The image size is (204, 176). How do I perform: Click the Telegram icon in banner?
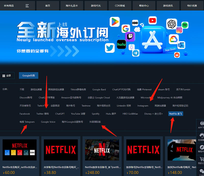(136, 53)
